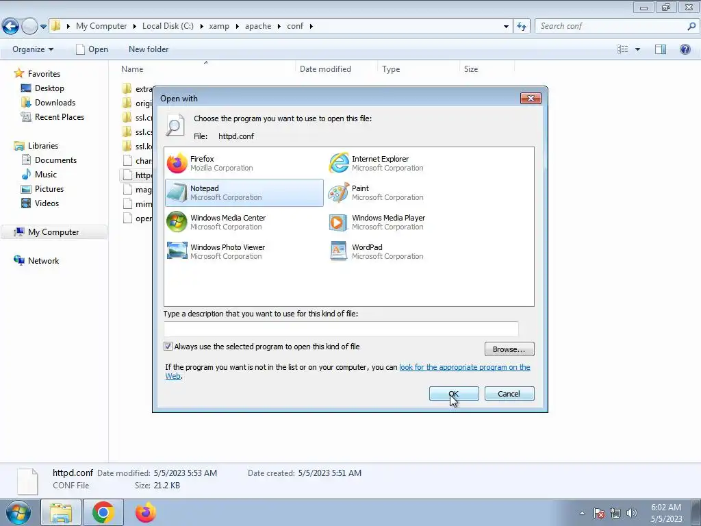Click the Windows Start button
The height and width of the screenshot is (526, 701).
point(18,512)
